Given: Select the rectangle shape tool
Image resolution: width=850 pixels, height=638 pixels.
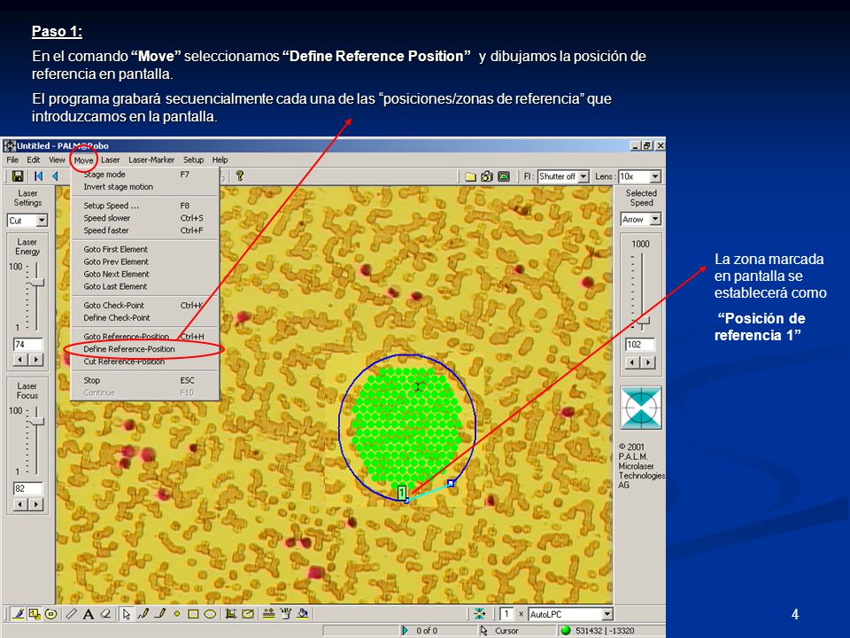Looking at the screenshot, I should click(193, 614).
